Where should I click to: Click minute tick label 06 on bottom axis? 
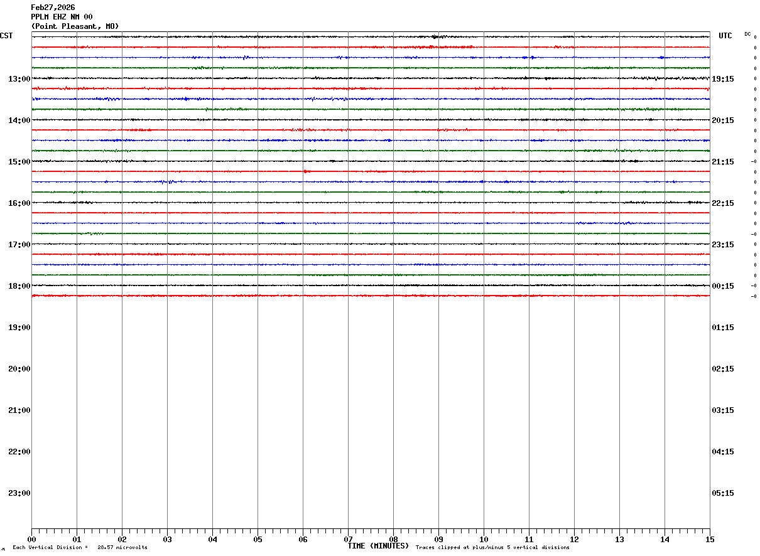[x=303, y=539]
